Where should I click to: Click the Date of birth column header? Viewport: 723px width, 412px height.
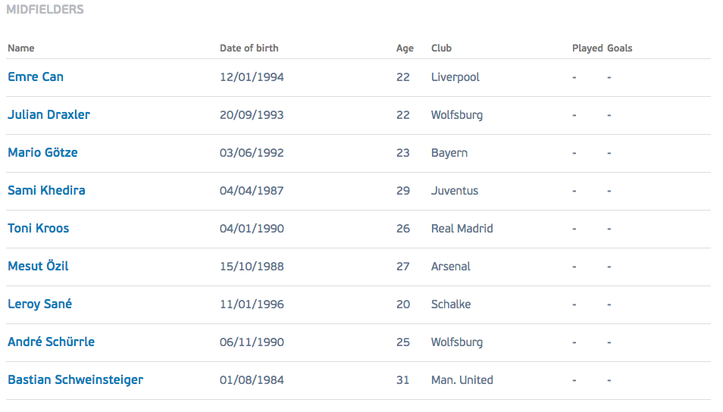tap(249, 48)
